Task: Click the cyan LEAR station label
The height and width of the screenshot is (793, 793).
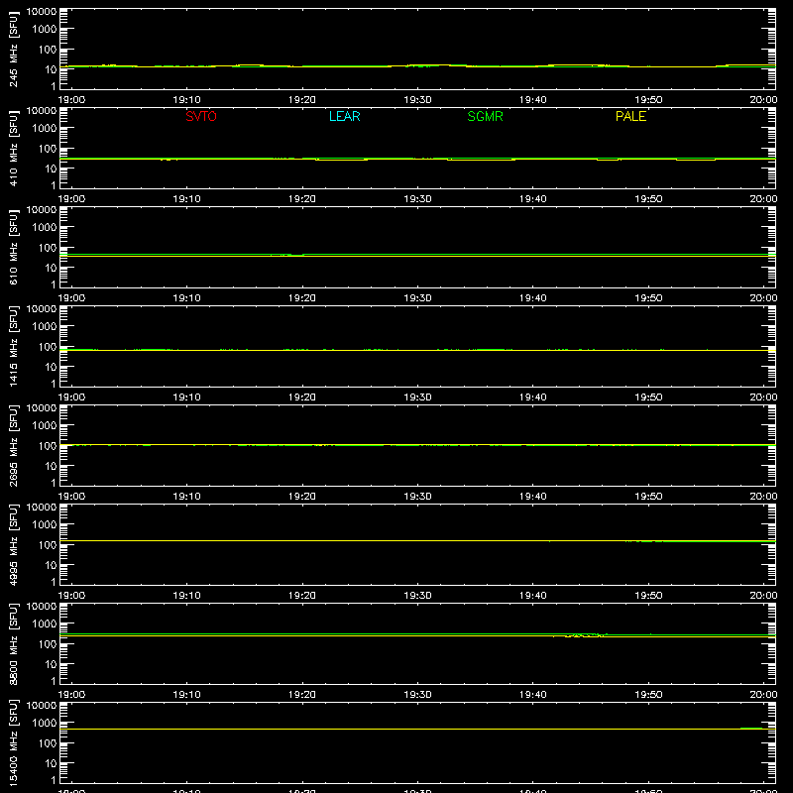Action: (x=344, y=116)
